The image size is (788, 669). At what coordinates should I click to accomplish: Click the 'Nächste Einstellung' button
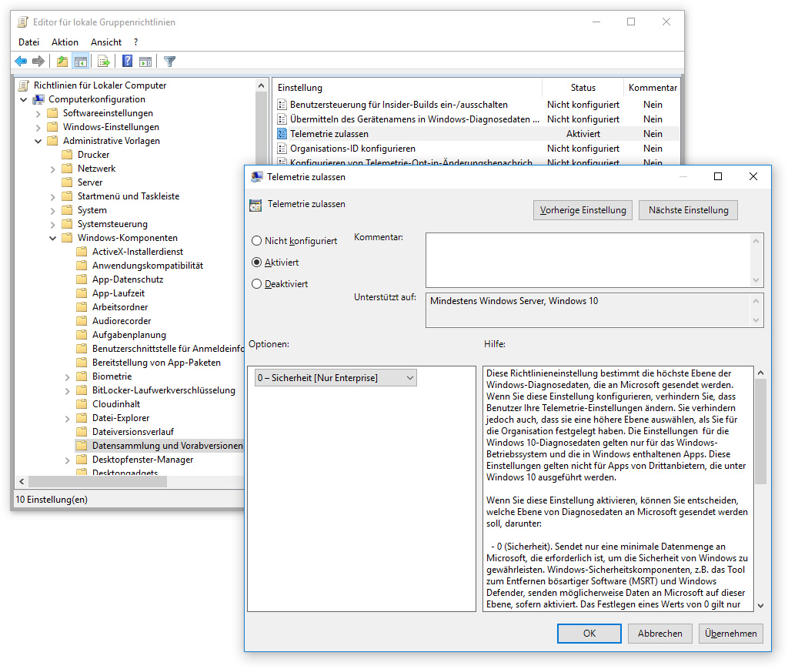pyautogui.click(x=688, y=210)
